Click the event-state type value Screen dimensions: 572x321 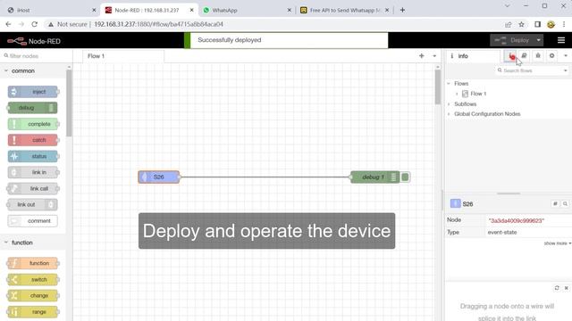click(x=502, y=232)
